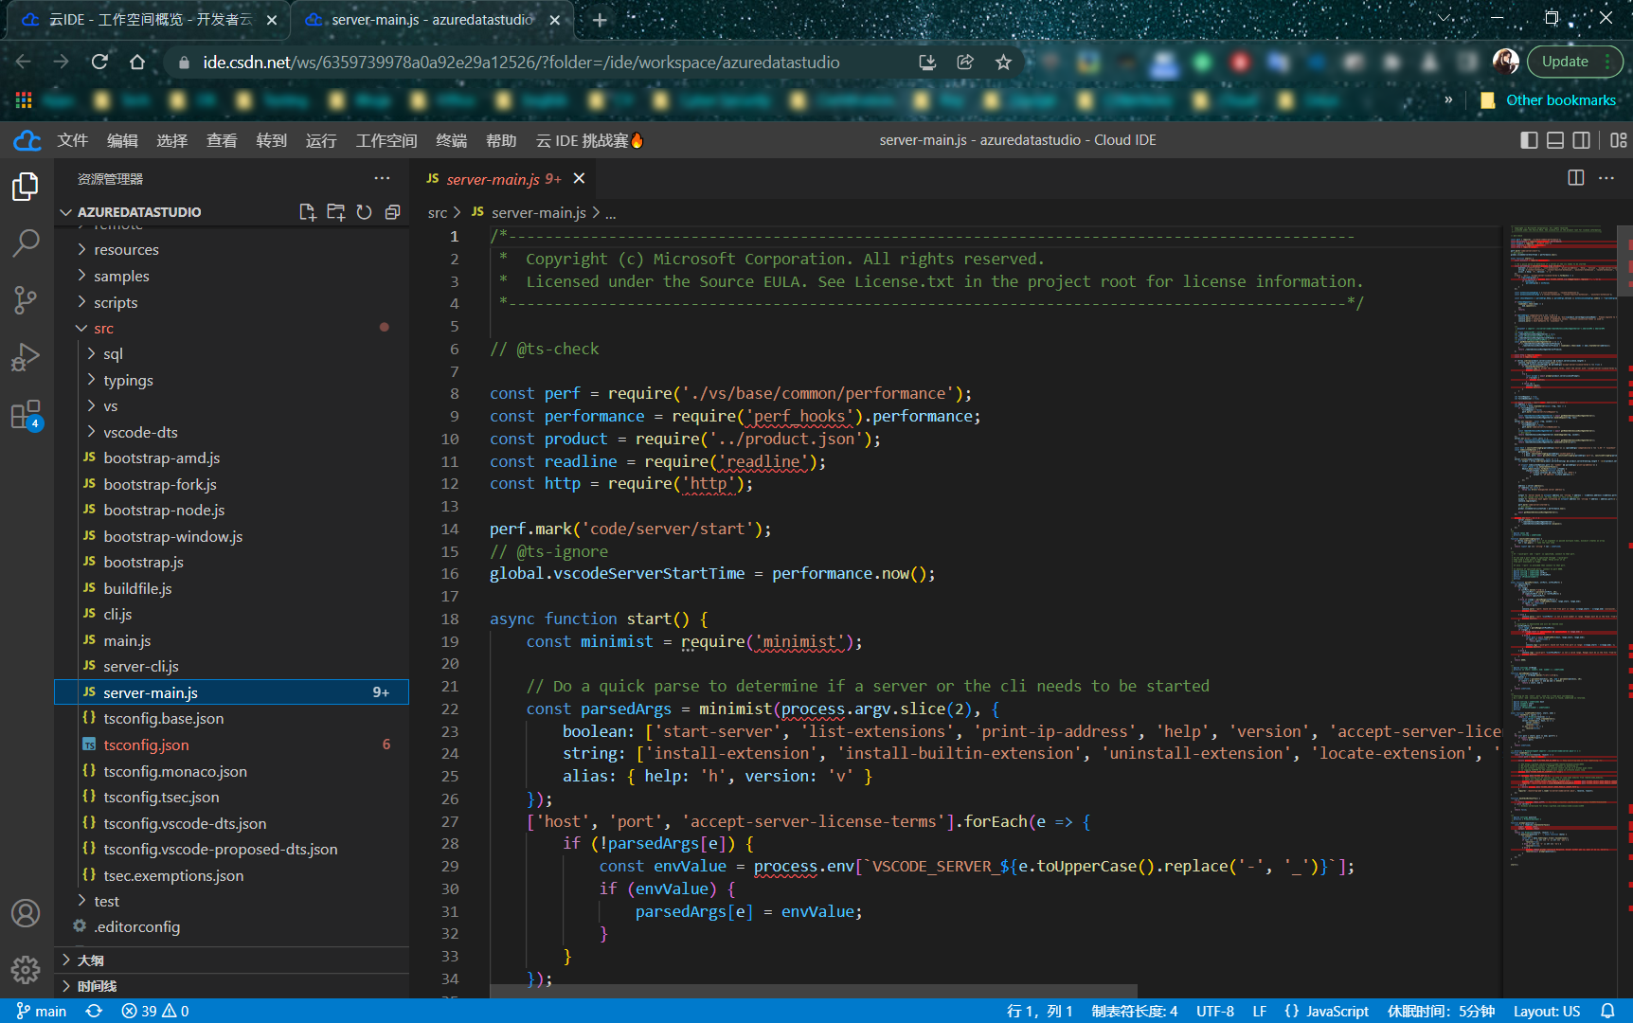Create a new folder in AZUREDATASTUDIO

click(x=335, y=212)
